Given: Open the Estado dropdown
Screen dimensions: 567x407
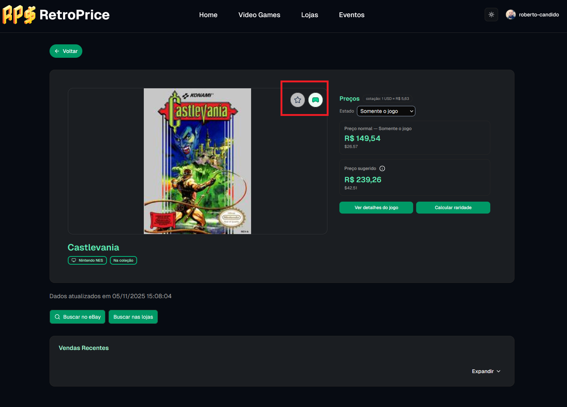Looking at the screenshot, I should coord(386,111).
